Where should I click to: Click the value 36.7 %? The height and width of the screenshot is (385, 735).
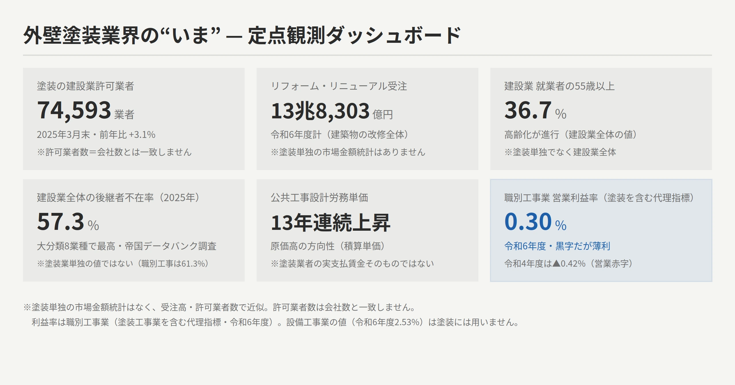coord(535,110)
